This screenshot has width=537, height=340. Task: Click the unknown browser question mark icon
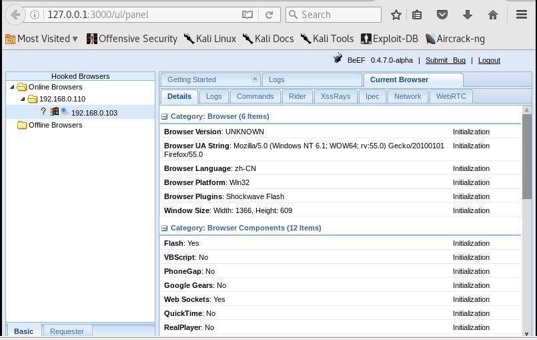pos(43,111)
